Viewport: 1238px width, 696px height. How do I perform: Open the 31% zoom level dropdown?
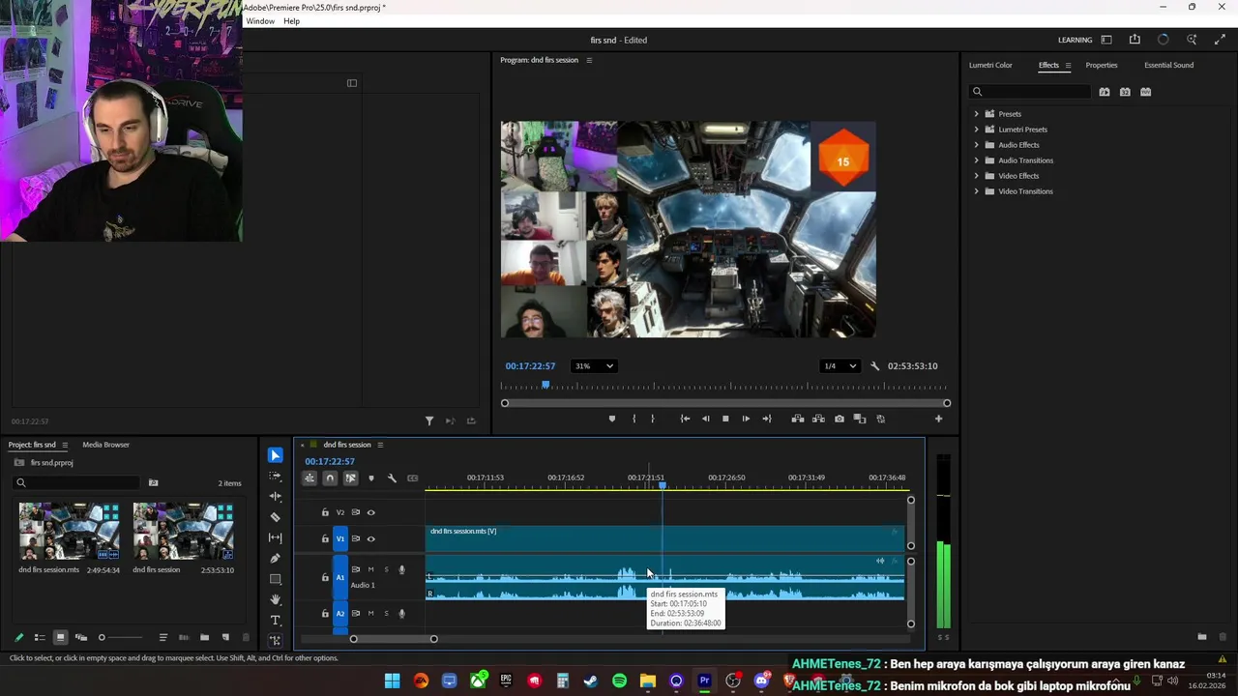595,366
